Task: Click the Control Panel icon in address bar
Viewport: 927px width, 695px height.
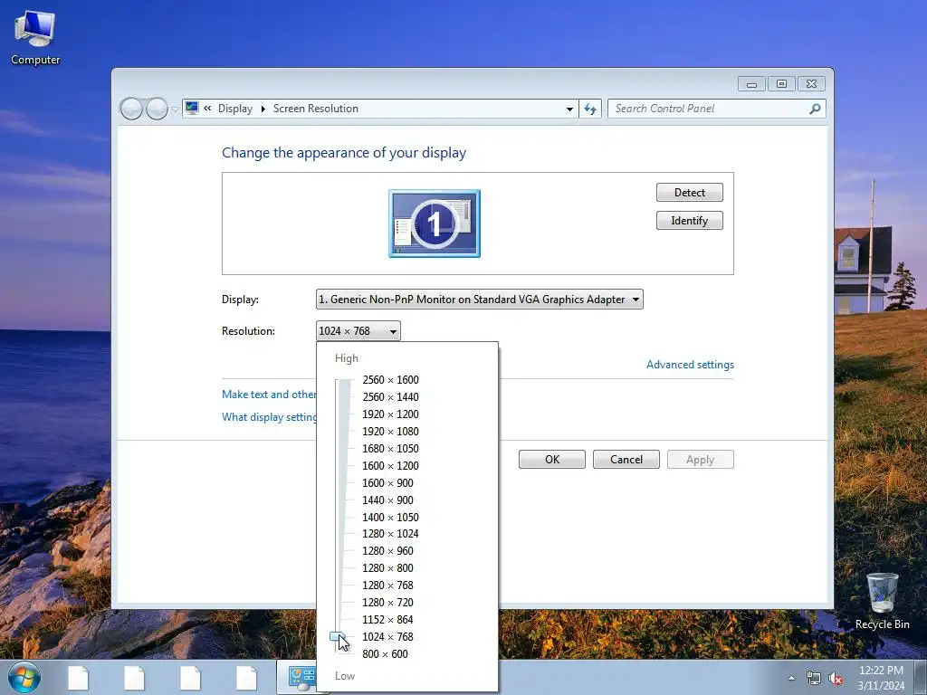Action: point(192,109)
